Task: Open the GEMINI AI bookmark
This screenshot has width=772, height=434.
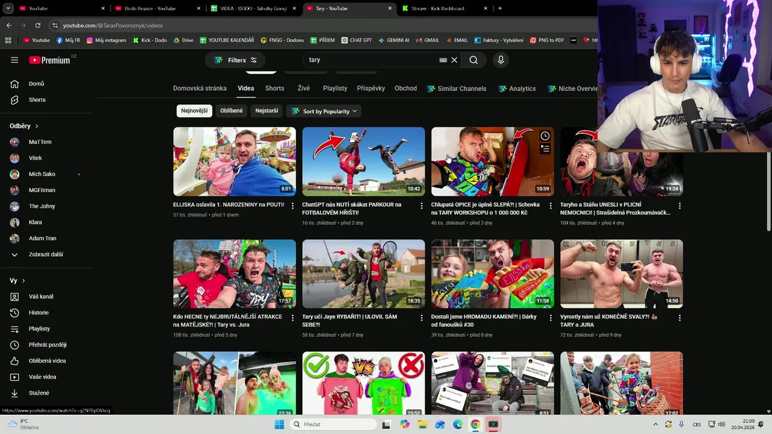Action: pos(393,40)
